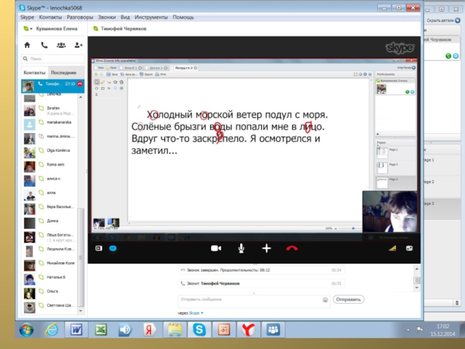Click the message input field

[x=250, y=300]
